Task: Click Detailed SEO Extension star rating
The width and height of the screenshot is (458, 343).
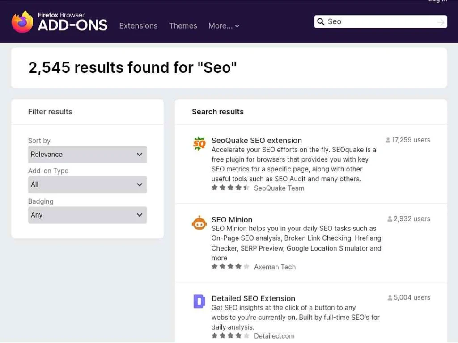Action: click(x=230, y=336)
